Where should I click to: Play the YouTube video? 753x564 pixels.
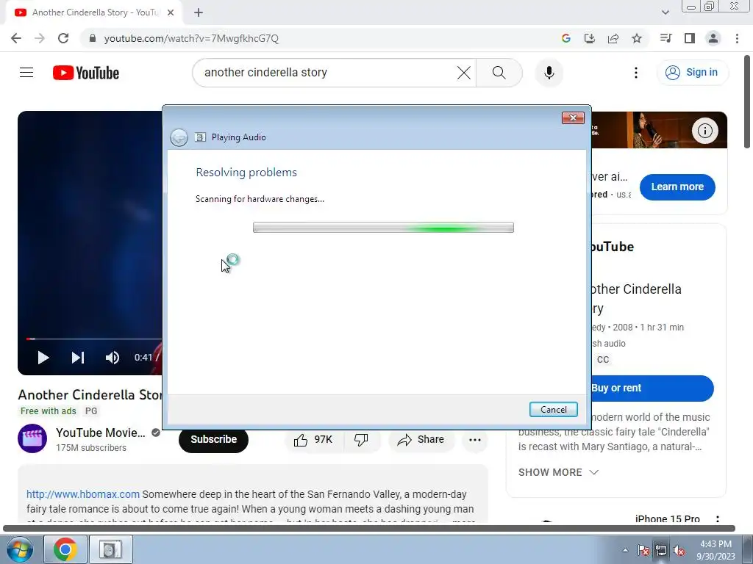[x=43, y=358]
